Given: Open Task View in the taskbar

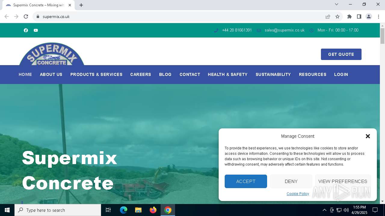Looking at the screenshot, I should (x=108, y=210).
